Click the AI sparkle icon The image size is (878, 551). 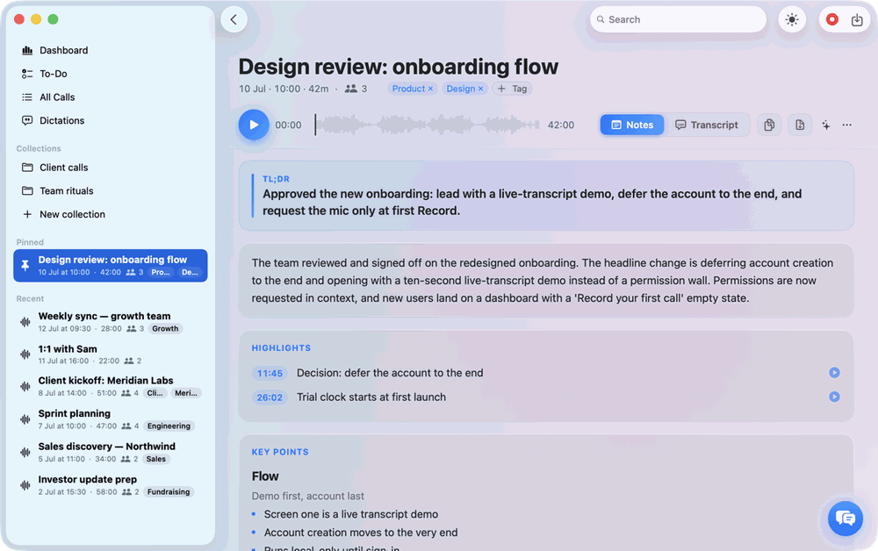click(x=826, y=125)
